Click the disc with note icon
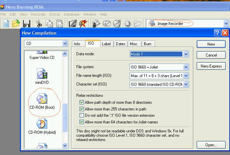The height and width of the screenshot is (155, 230). point(117,24)
